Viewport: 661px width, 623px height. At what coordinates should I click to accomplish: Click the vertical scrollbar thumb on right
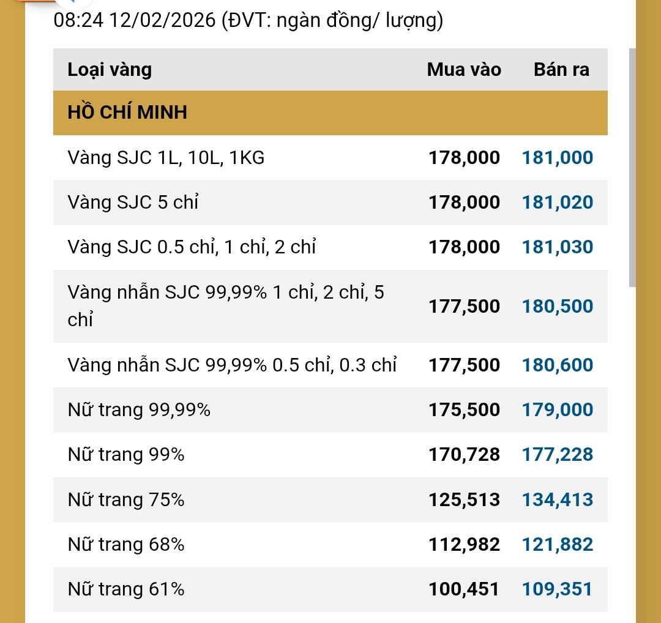pyautogui.click(x=632, y=168)
